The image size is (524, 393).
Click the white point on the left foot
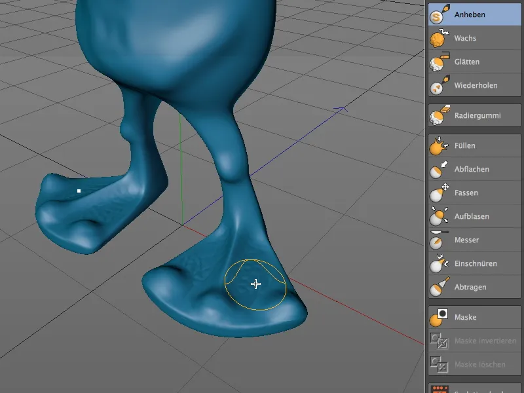[x=79, y=191]
